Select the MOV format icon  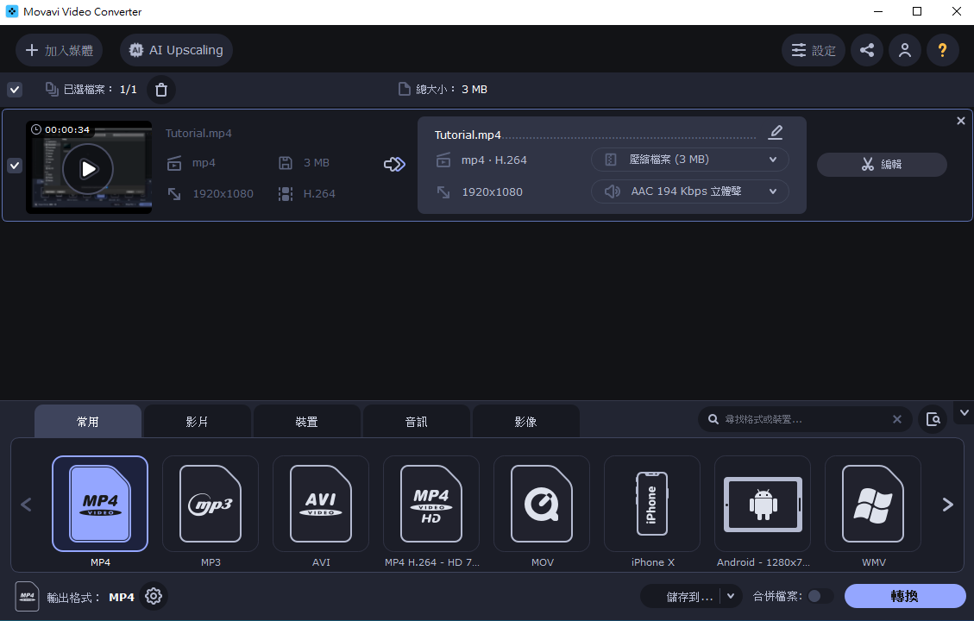coord(542,504)
